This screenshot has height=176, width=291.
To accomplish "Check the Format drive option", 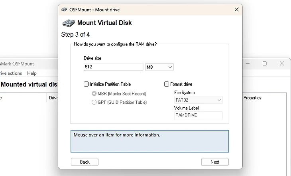I will 167,84.
